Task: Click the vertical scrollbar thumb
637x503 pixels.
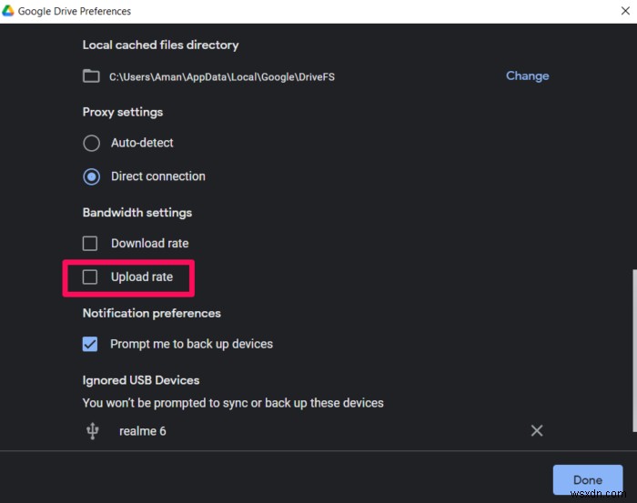Action: [x=634, y=350]
